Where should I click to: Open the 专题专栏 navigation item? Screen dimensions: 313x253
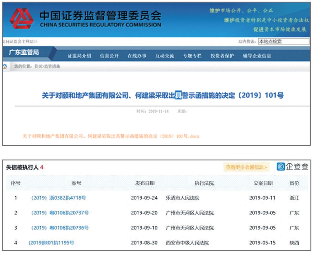click(x=192, y=56)
